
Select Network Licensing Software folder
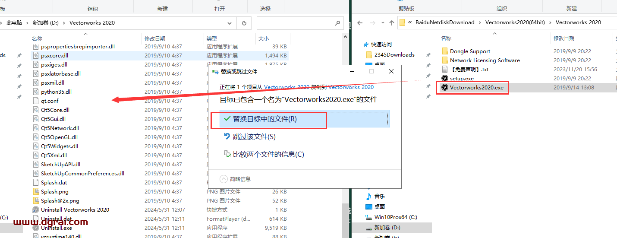[485, 60]
